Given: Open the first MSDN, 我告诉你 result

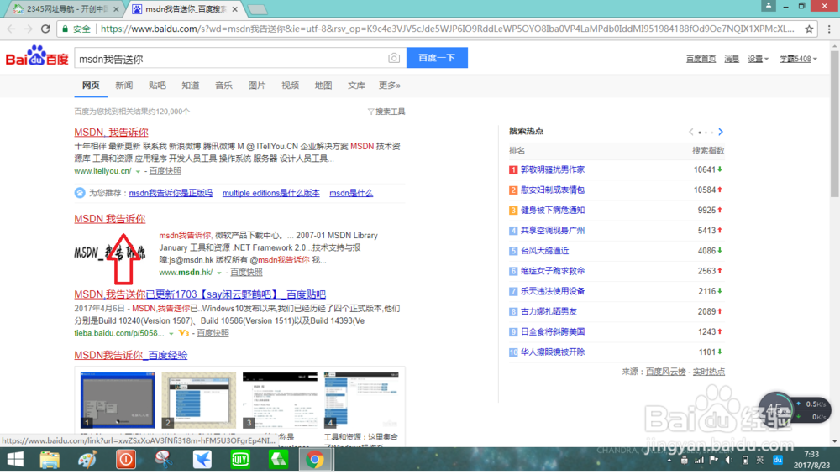Looking at the screenshot, I should coord(111,133).
